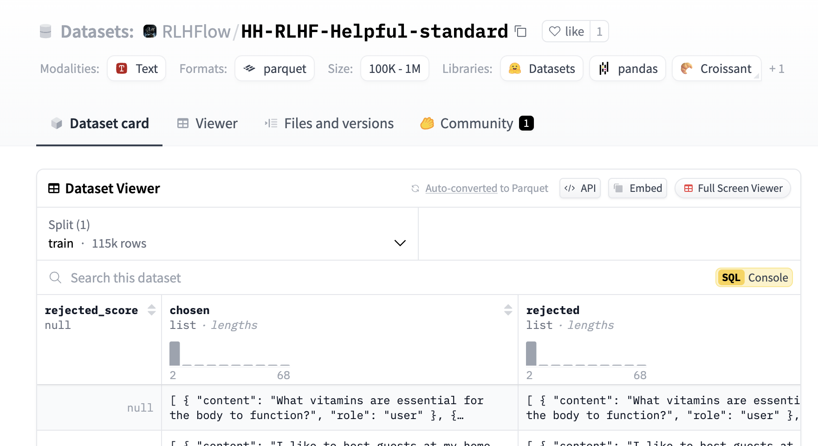Click the Viewer tab table icon
818x446 pixels.
(183, 123)
